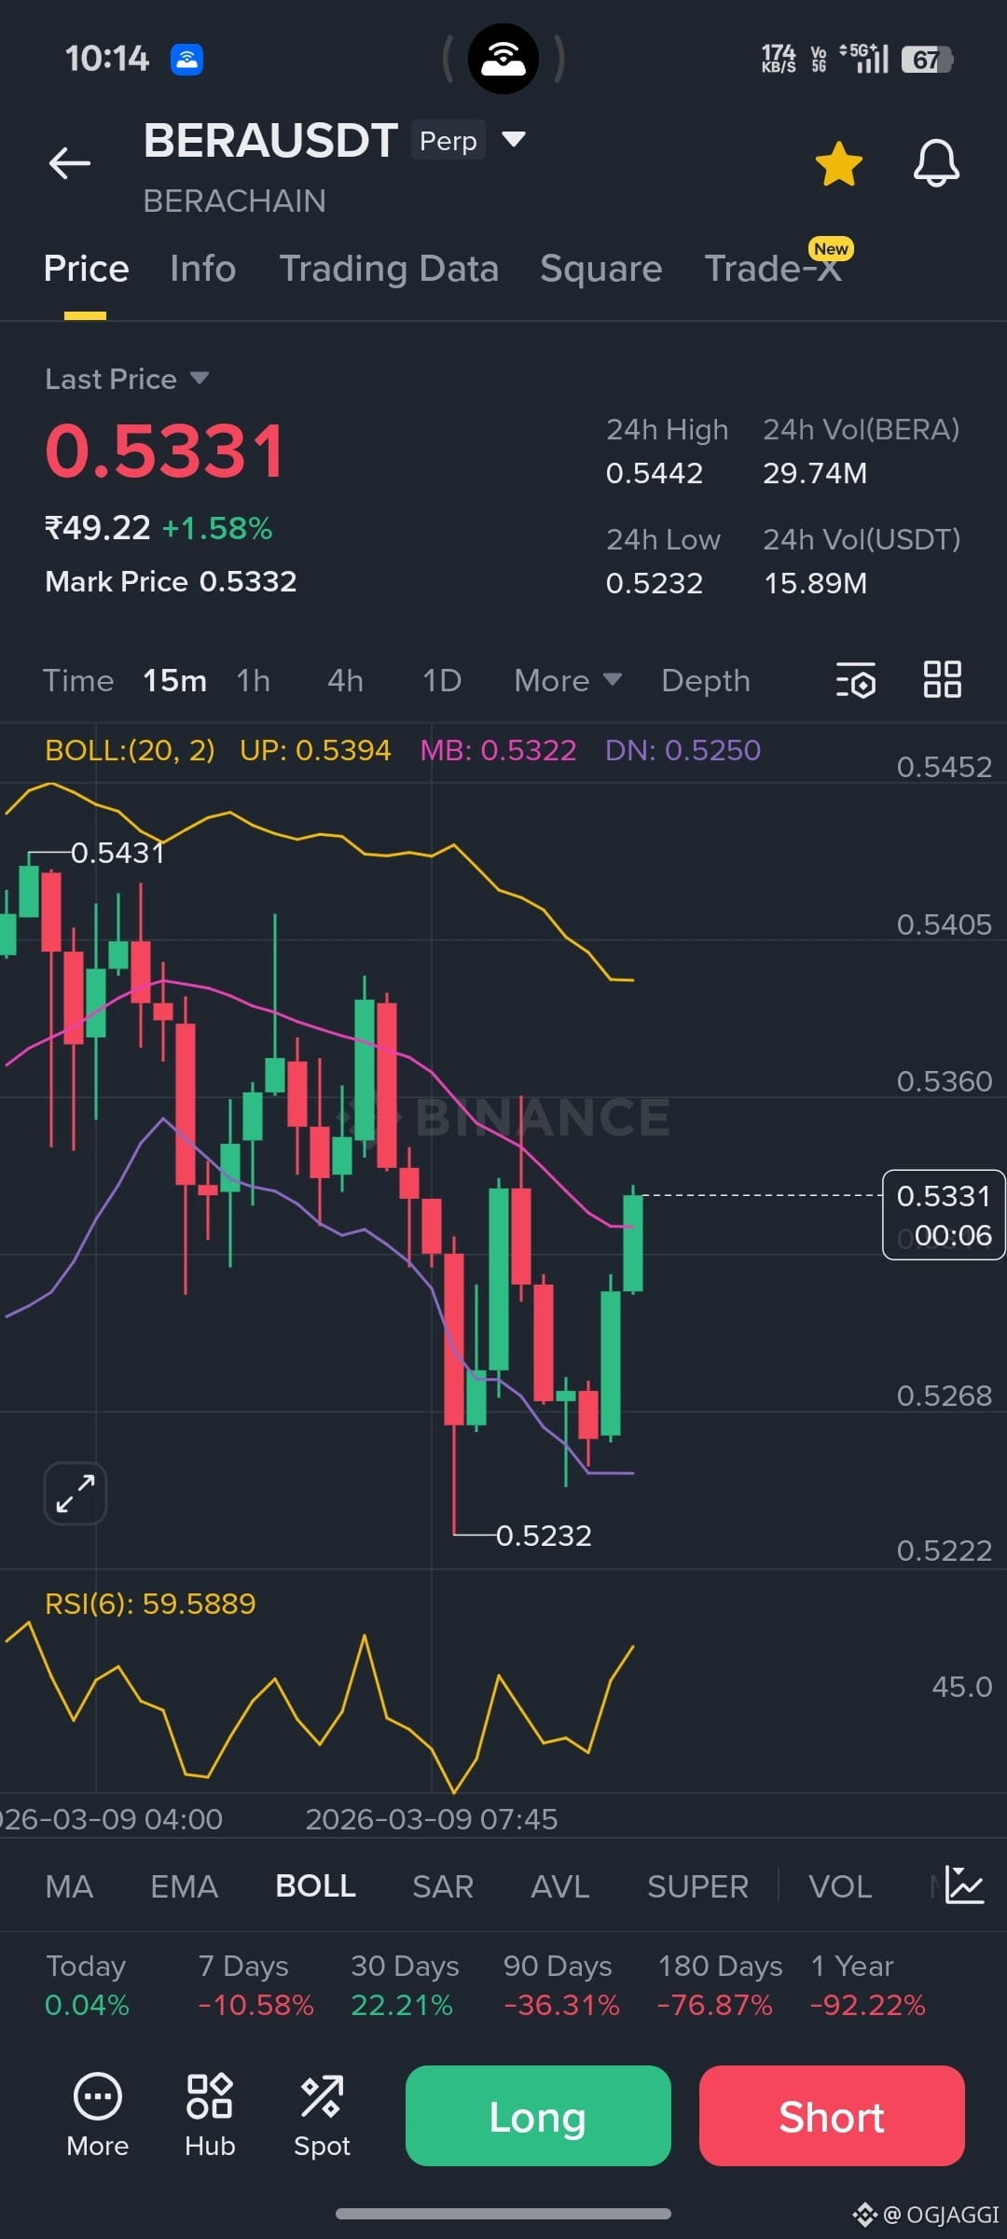
Task: Toggle the yellow favorite star
Action: click(838, 164)
